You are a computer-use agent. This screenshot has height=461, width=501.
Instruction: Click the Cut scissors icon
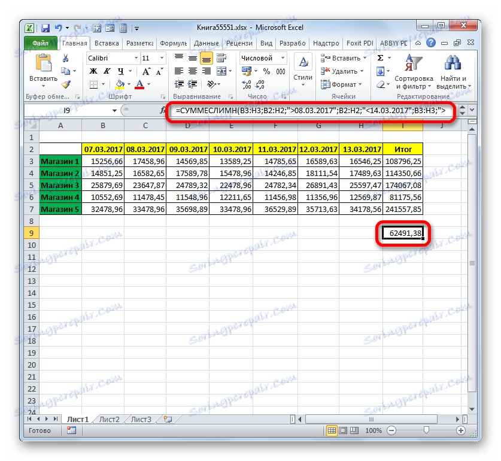(x=65, y=58)
